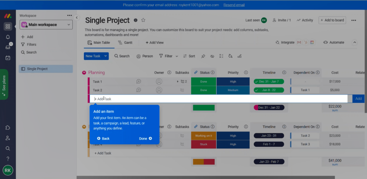This screenshot has height=179, width=367.
Task: Open red Stuck status cell
Action: coord(204,144)
